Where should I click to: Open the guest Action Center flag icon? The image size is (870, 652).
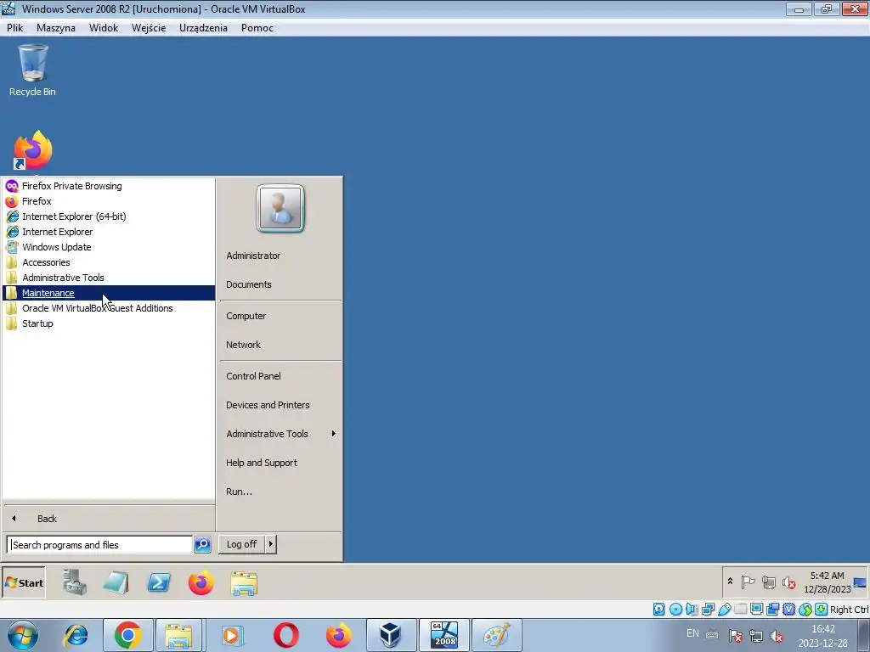[748, 582]
